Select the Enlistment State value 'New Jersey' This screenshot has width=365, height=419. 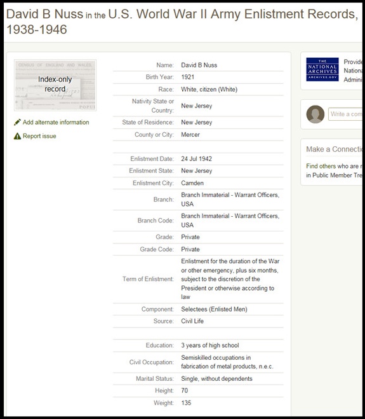pyautogui.click(x=196, y=171)
